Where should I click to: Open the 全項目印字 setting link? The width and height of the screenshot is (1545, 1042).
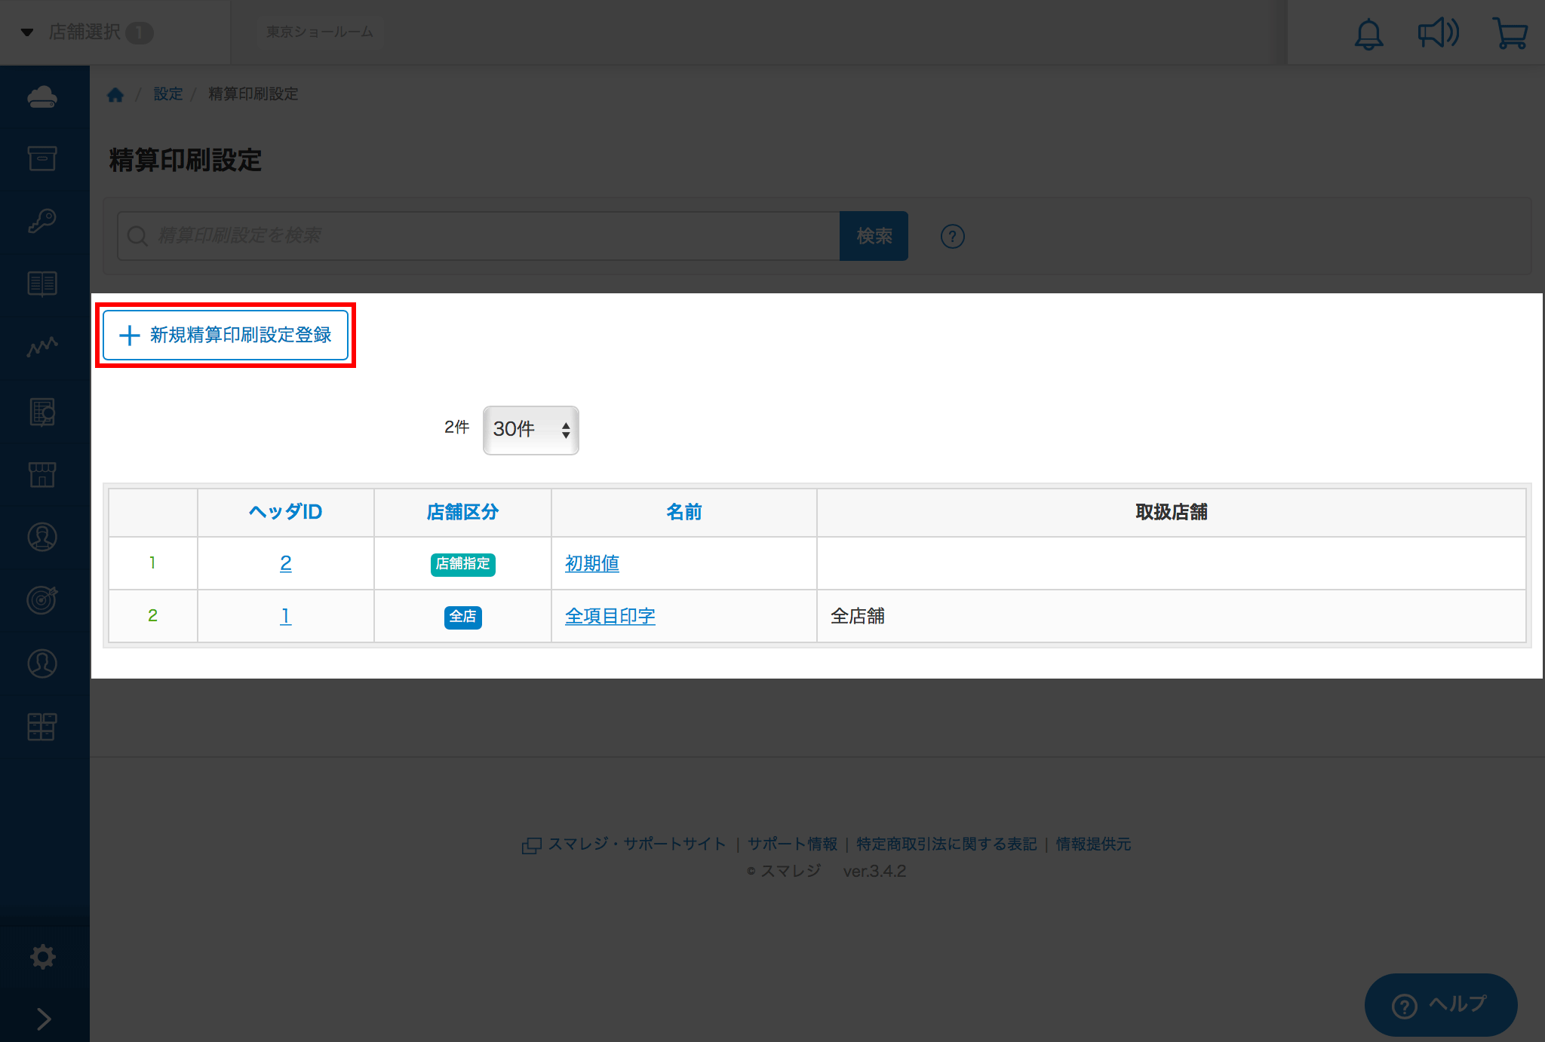[610, 616]
